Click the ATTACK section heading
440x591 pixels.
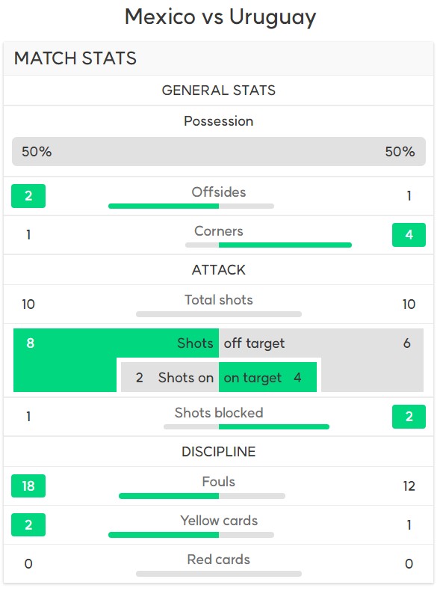[x=219, y=270]
